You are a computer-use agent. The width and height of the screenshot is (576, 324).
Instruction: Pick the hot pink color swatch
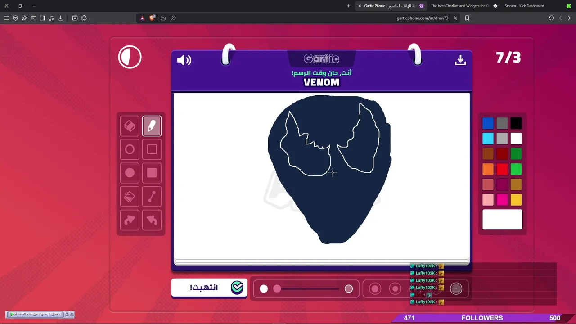[502, 199]
